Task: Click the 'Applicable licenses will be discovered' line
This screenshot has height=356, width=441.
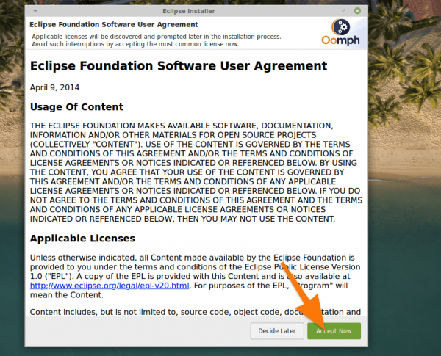Action: click(157, 37)
